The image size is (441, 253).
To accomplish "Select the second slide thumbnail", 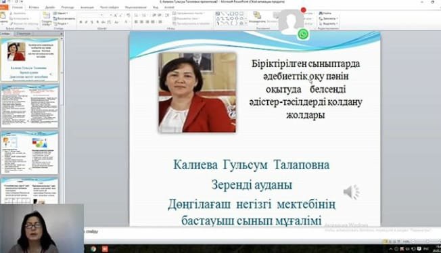I will [x=30, y=106].
